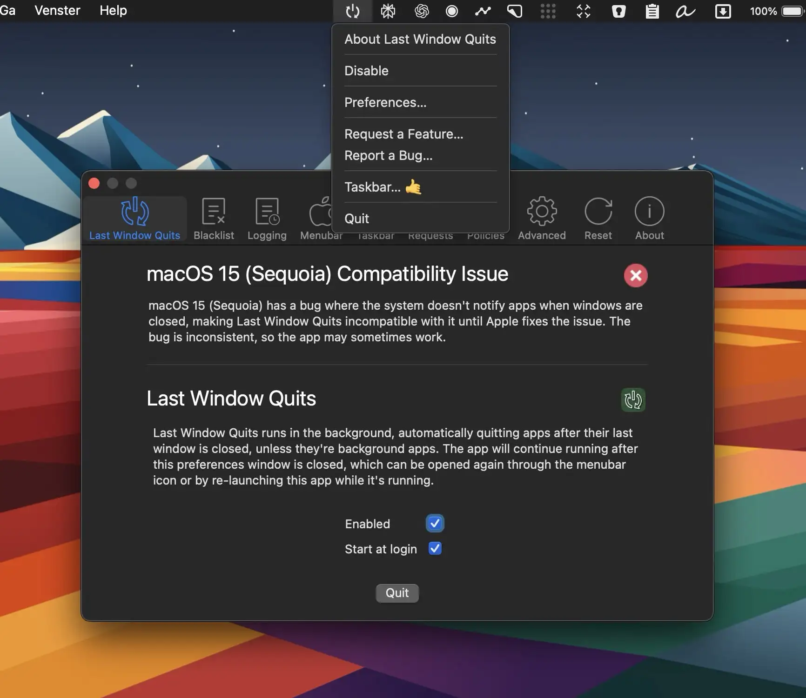Open the dotted grid menubar icon

[x=548, y=11]
